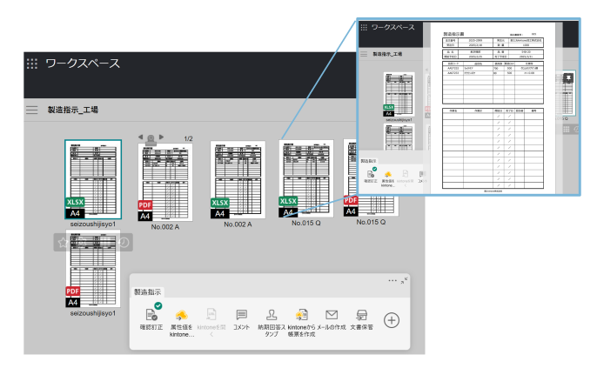597x375 pixels.
Task: Apply the 納期回答スタンプ stamp tool
Action: tap(272, 315)
